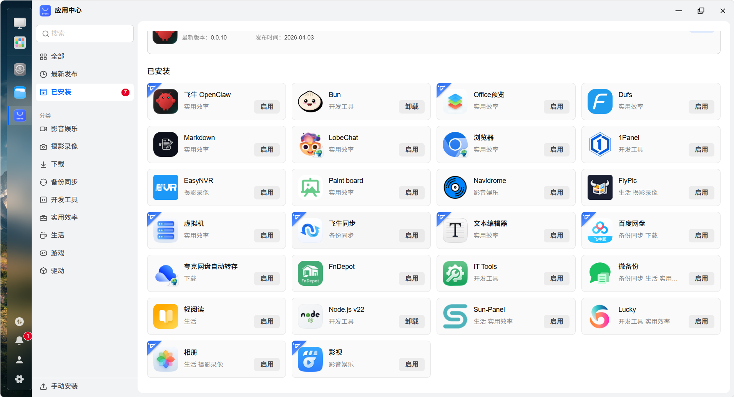734x397 pixels.
Task: Open the file manager icon in the dock
Action: (x=19, y=92)
